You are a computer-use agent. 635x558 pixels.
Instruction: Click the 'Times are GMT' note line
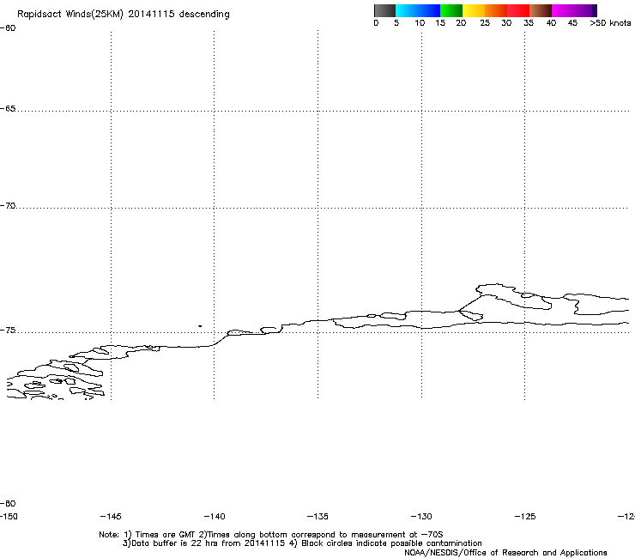tap(271, 535)
